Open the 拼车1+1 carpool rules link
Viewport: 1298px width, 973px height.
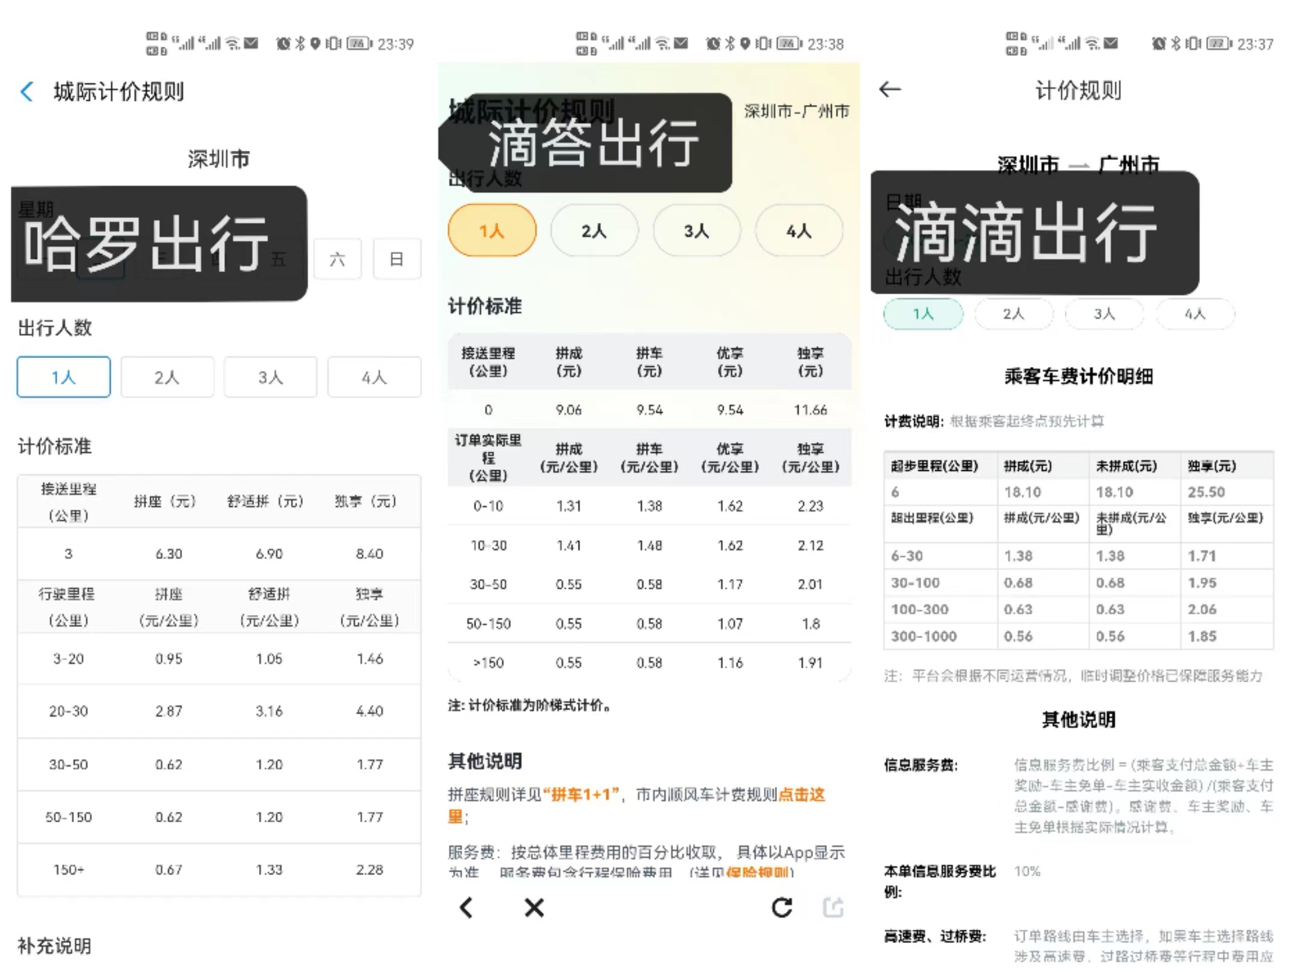click(x=580, y=795)
